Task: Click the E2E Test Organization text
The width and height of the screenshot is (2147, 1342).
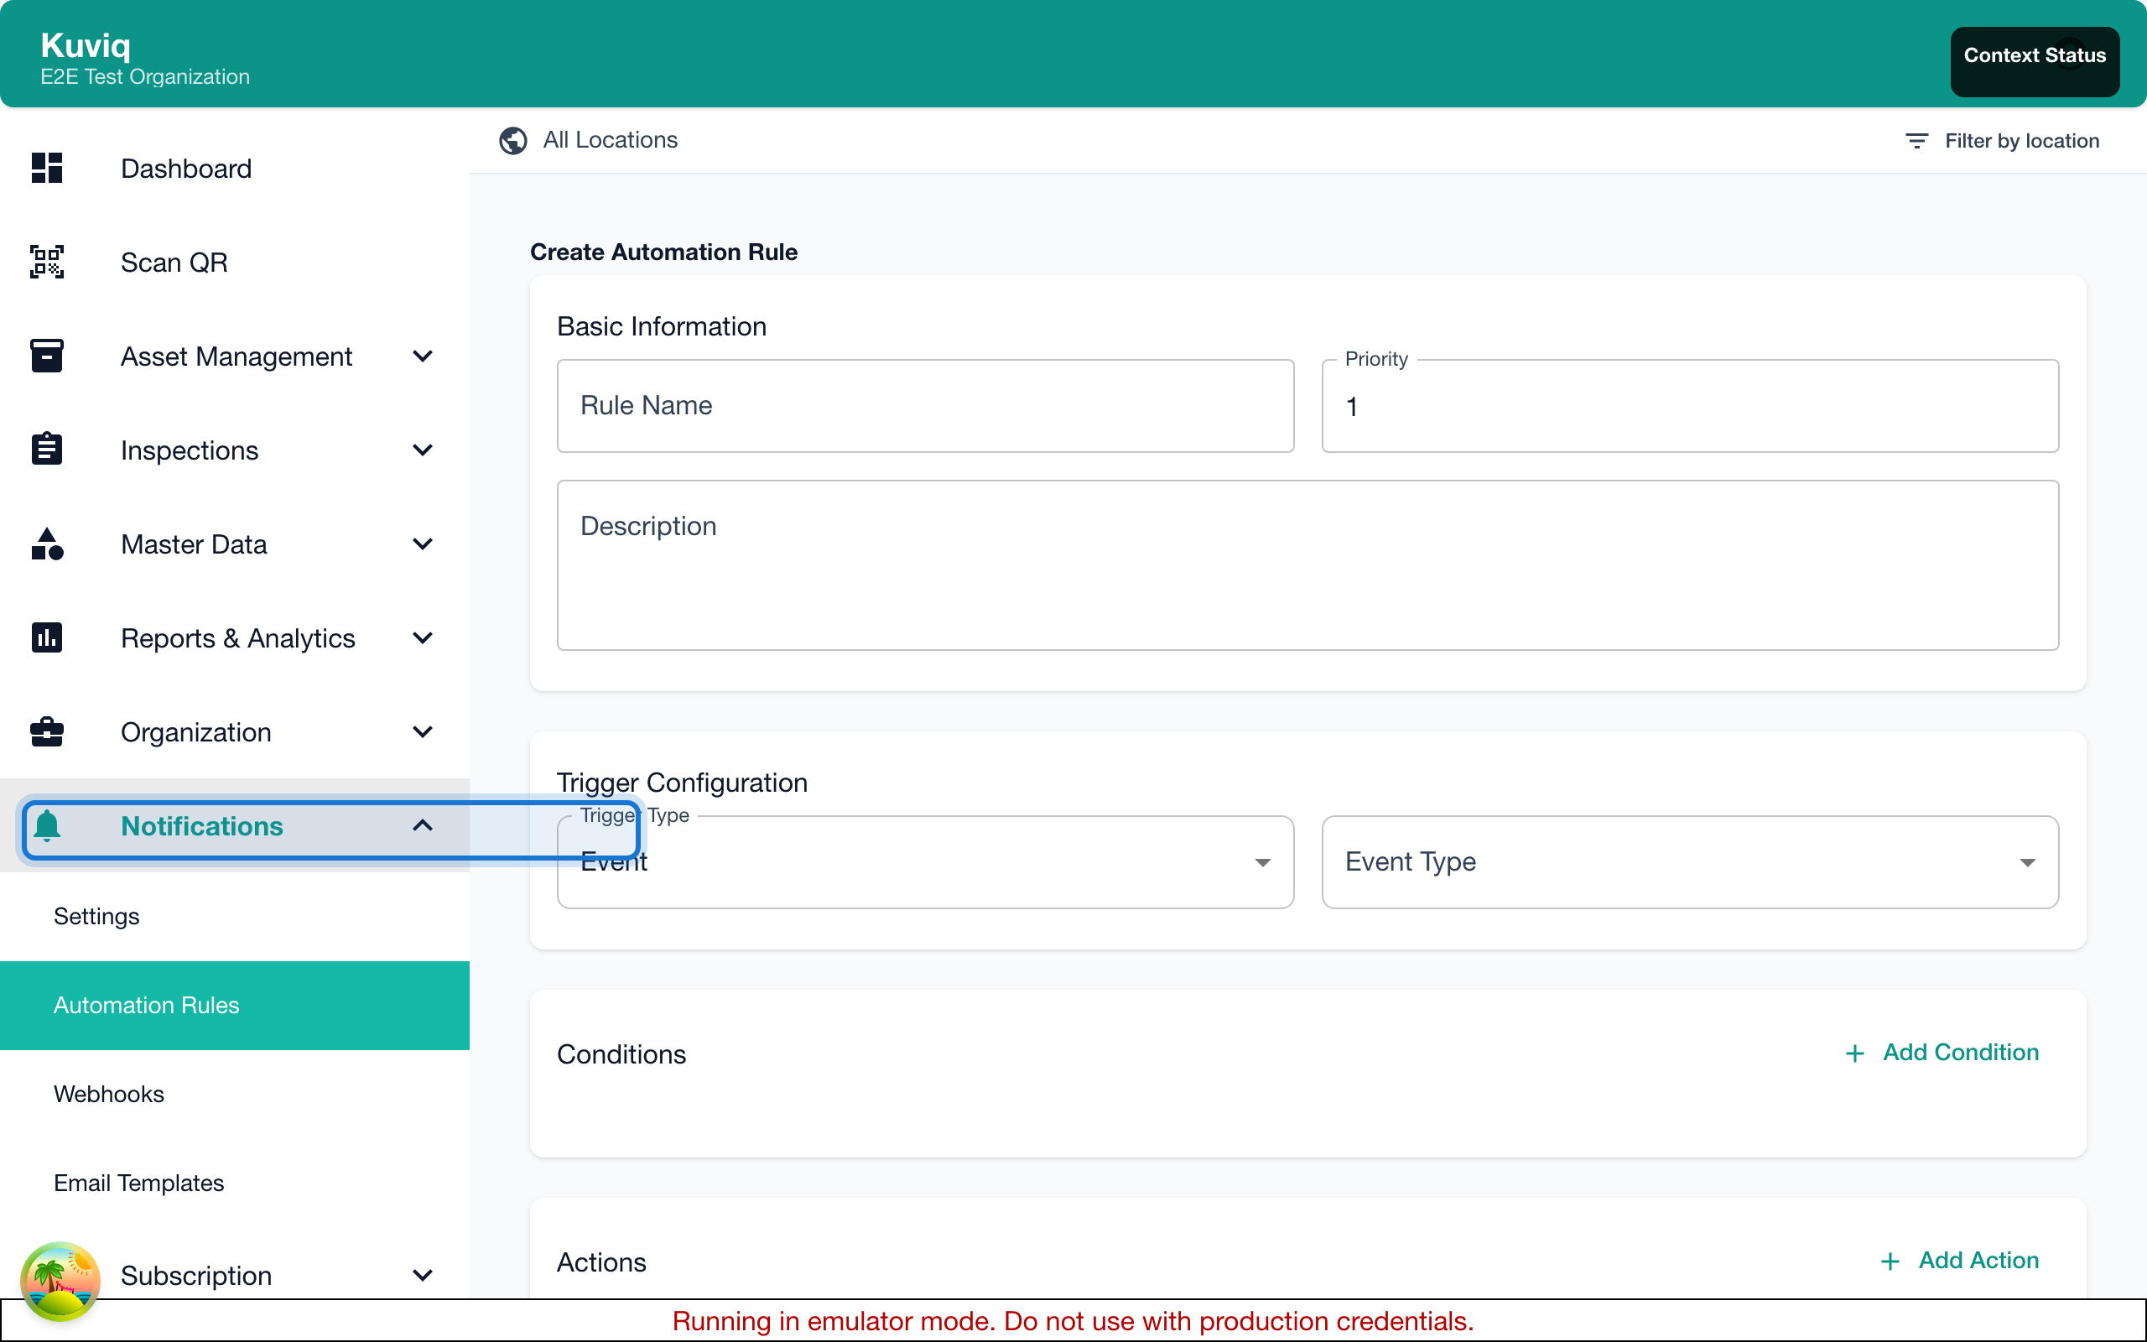Action: pos(144,77)
